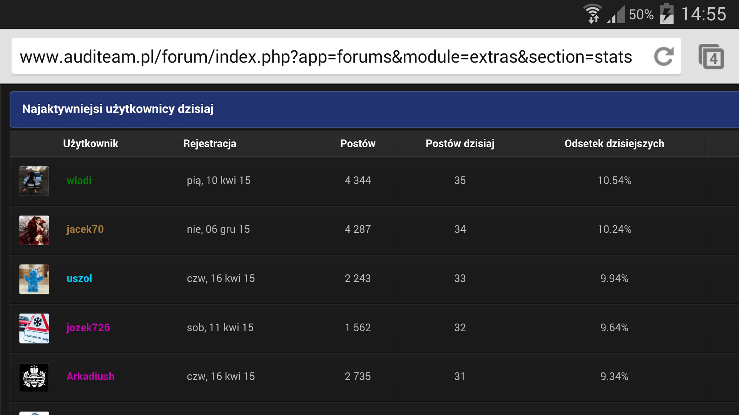Open jacek70's avatar thumbnail
Image resolution: width=739 pixels, height=415 pixels.
[x=34, y=230]
